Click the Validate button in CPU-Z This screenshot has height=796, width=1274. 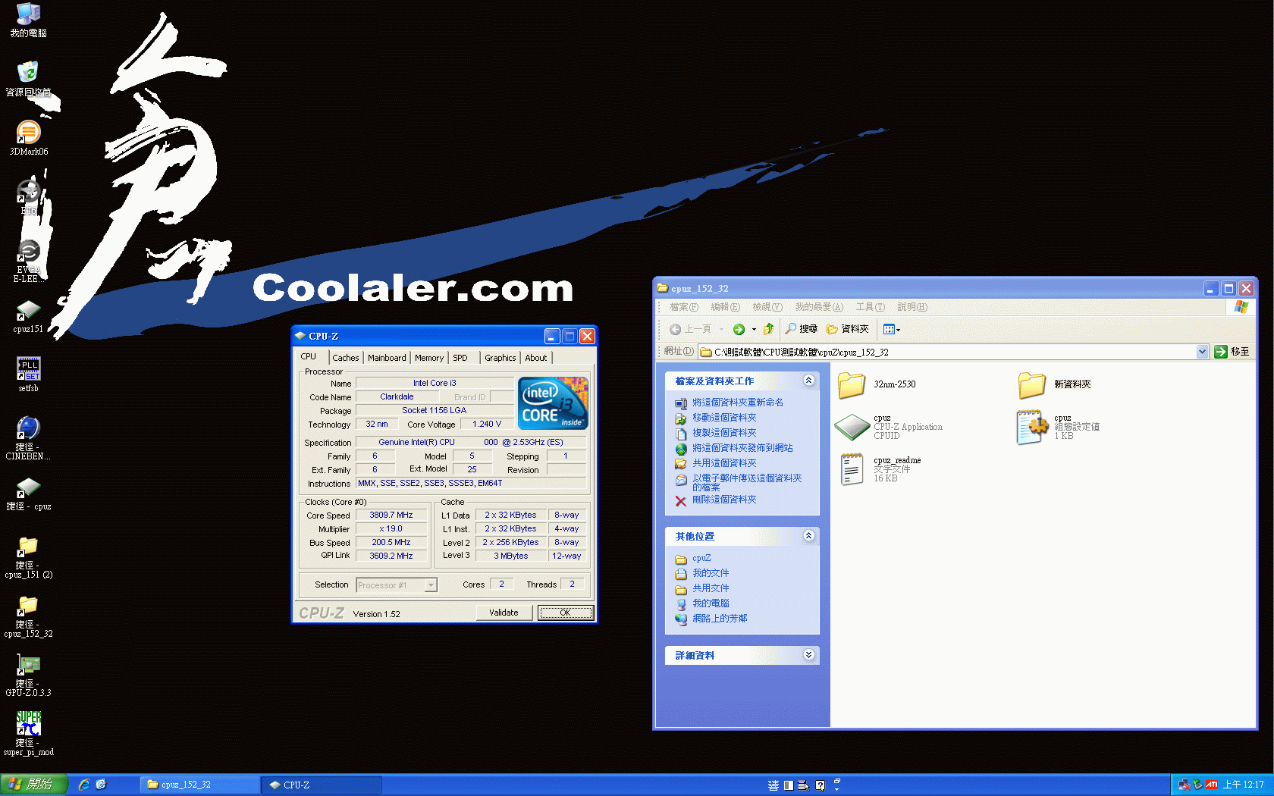click(x=504, y=613)
